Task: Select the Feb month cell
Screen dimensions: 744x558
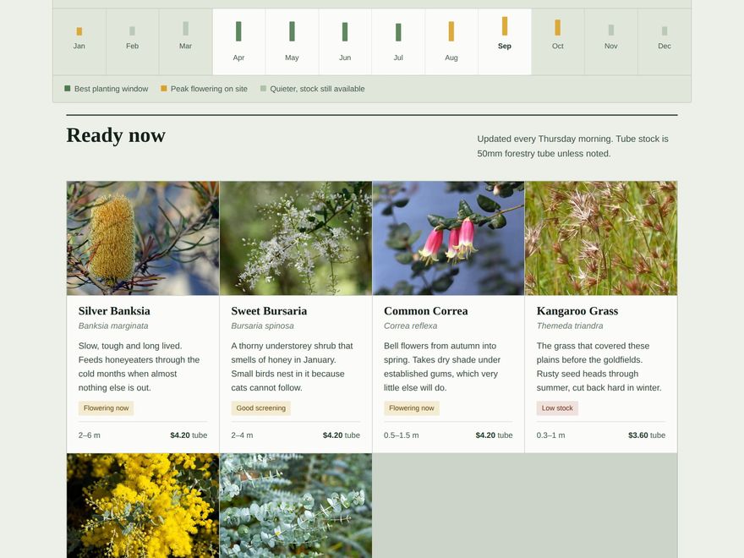Action: tap(133, 41)
